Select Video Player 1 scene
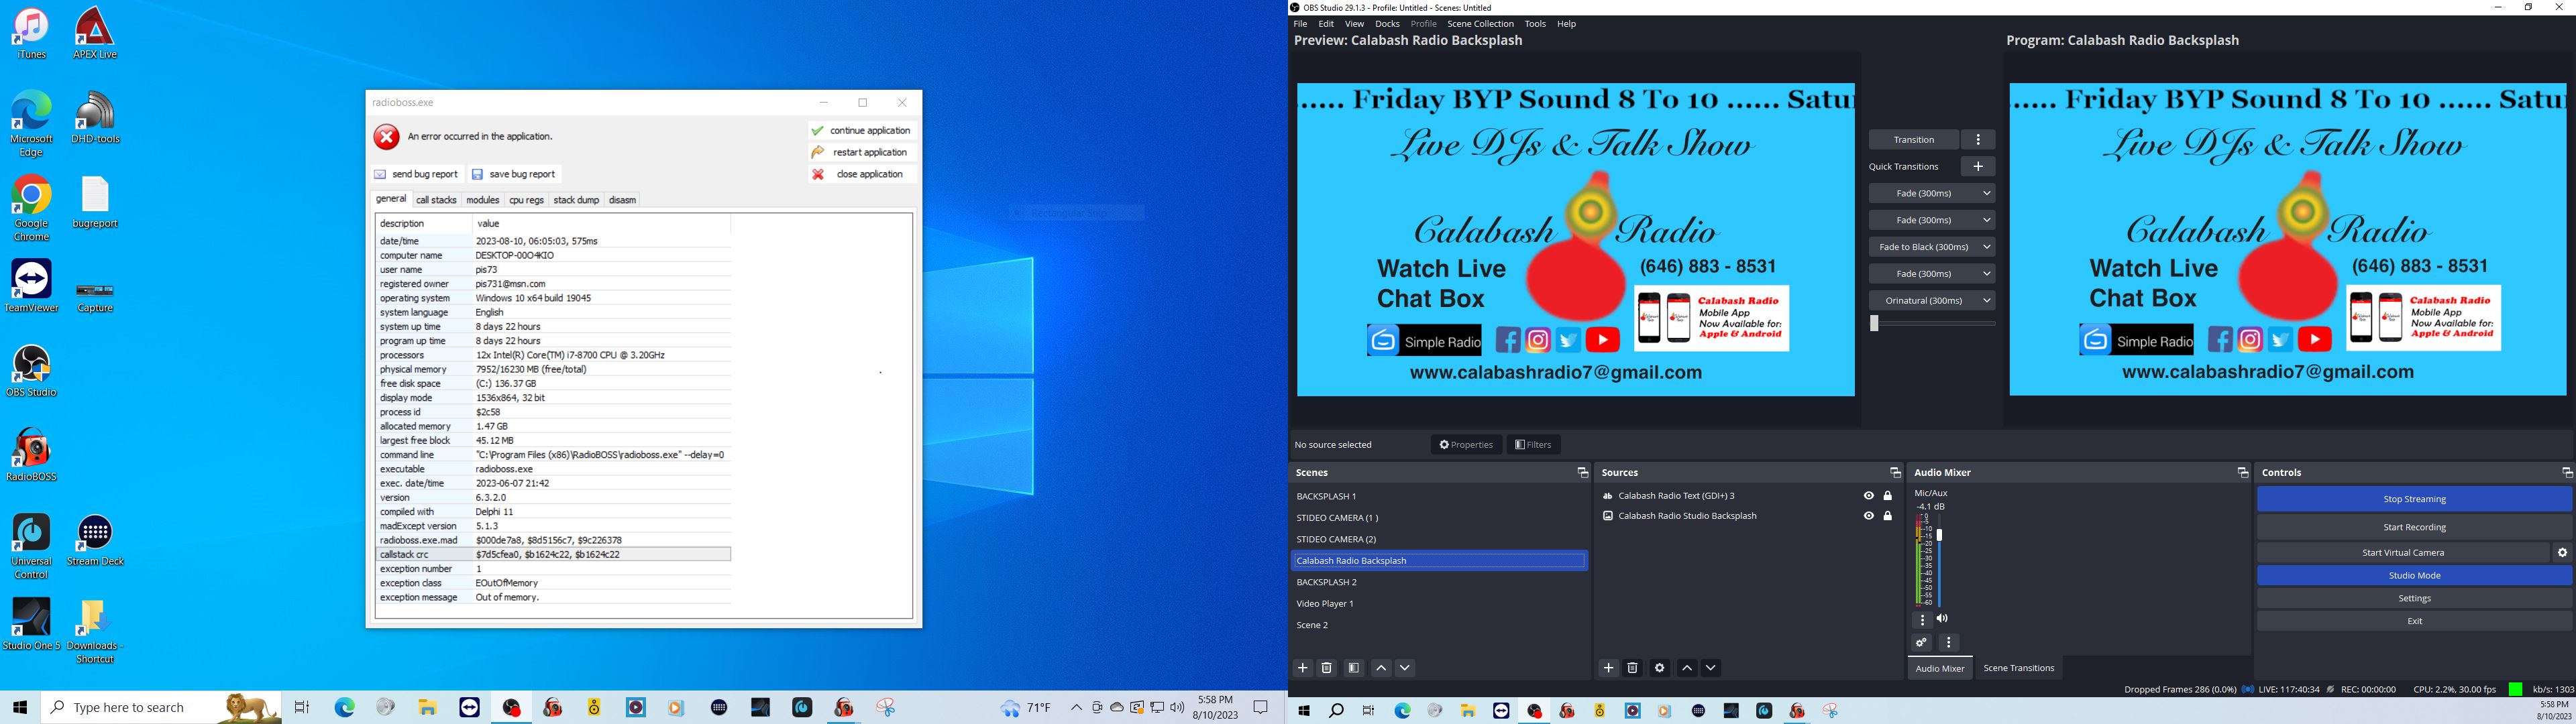Viewport: 2576px width, 724px height. pos(1438,604)
